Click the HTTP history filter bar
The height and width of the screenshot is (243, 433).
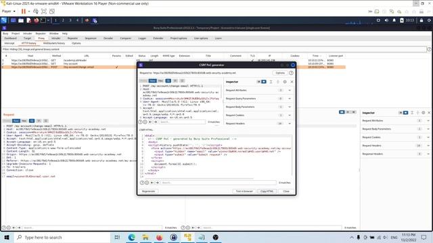pyautogui.click(x=214, y=49)
